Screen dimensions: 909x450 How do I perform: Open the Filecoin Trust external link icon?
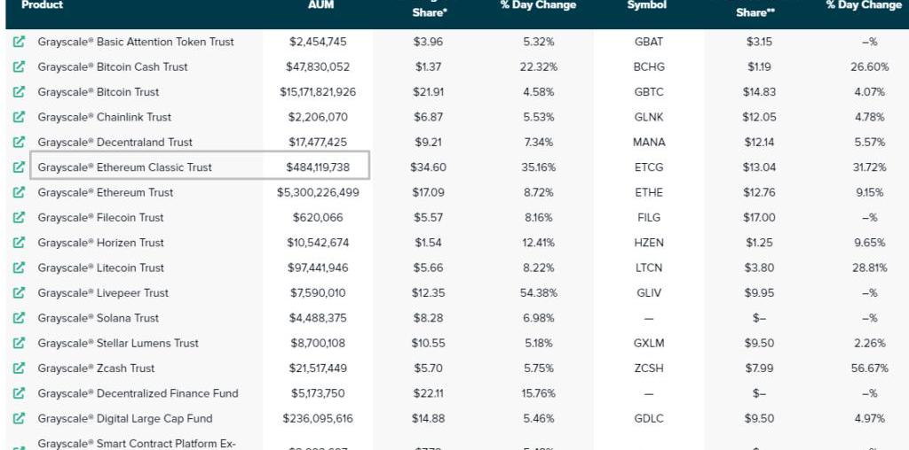pyautogui.click(x=20, y=217)
